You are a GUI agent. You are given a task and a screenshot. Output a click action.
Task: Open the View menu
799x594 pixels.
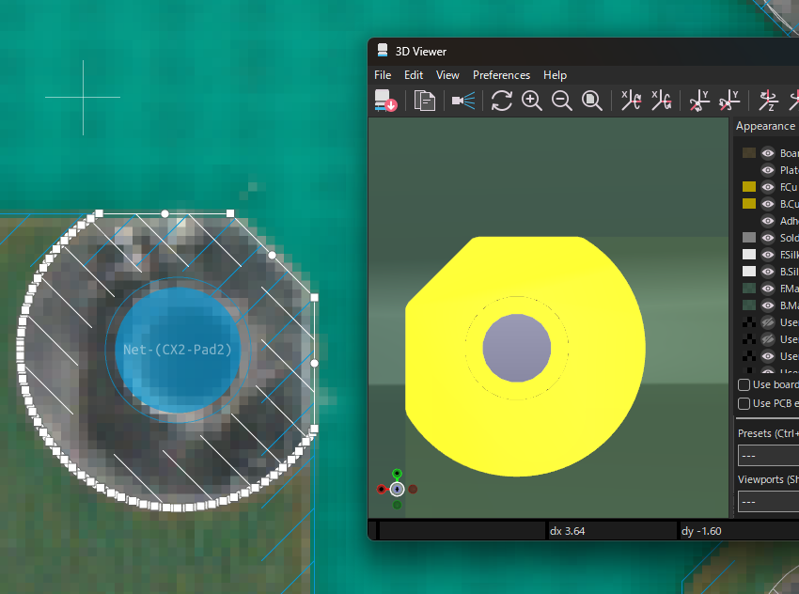[447, 75]
